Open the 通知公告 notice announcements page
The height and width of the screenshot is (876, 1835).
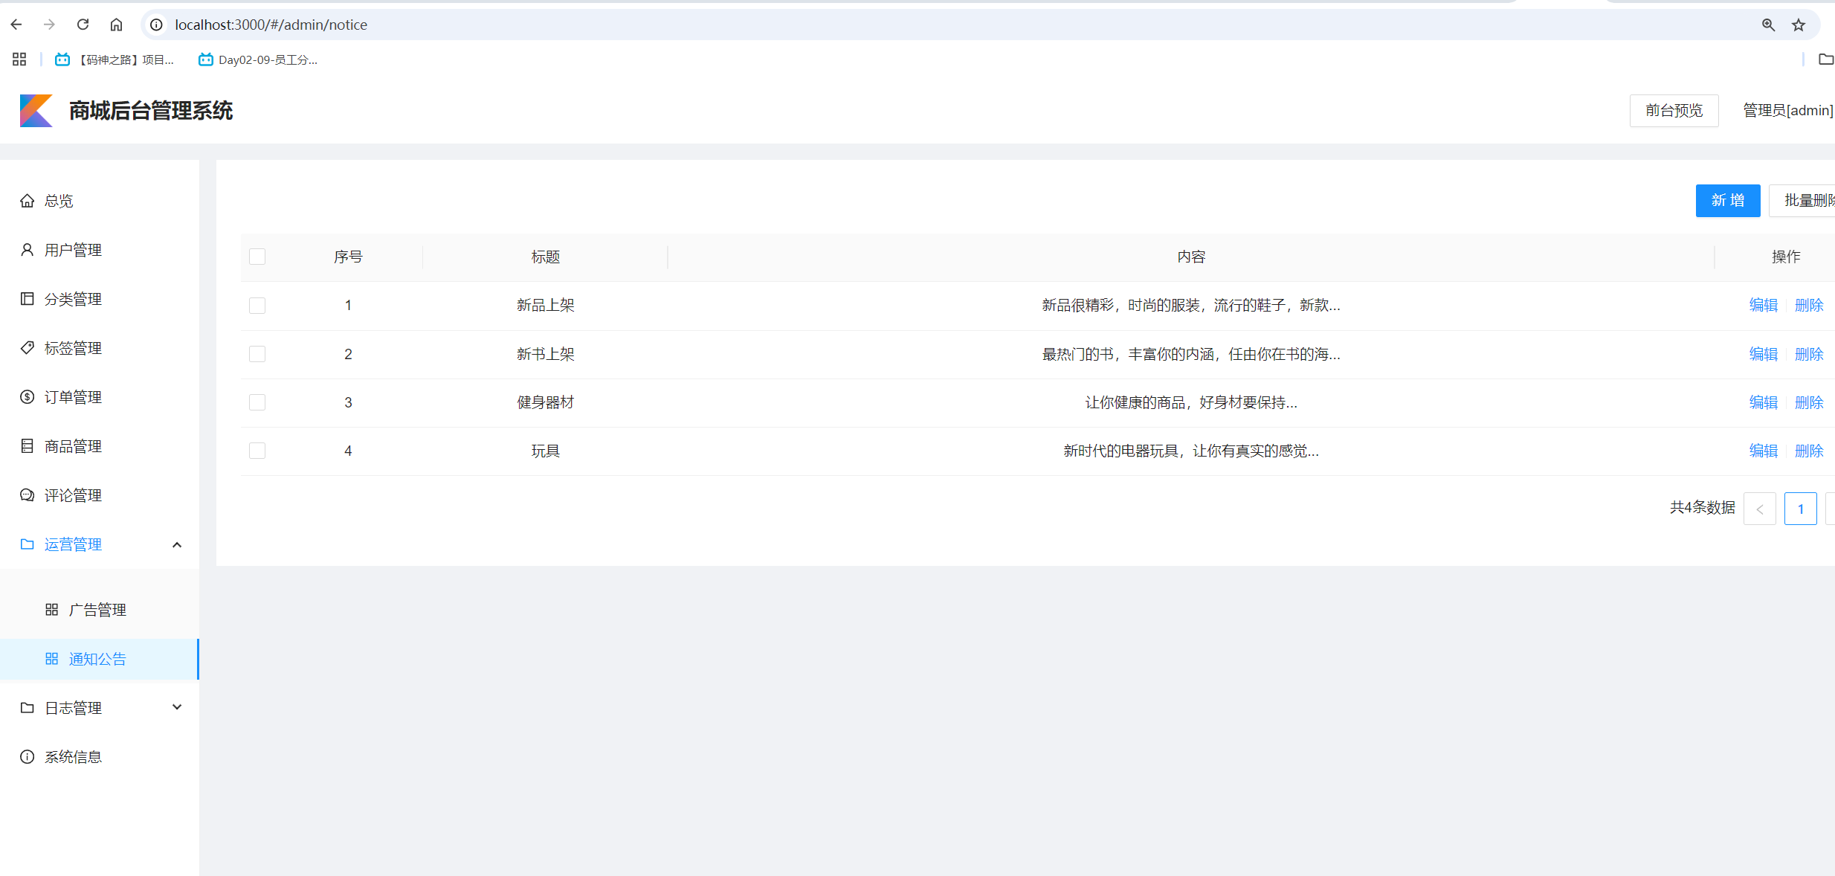(x=97, y=659)
